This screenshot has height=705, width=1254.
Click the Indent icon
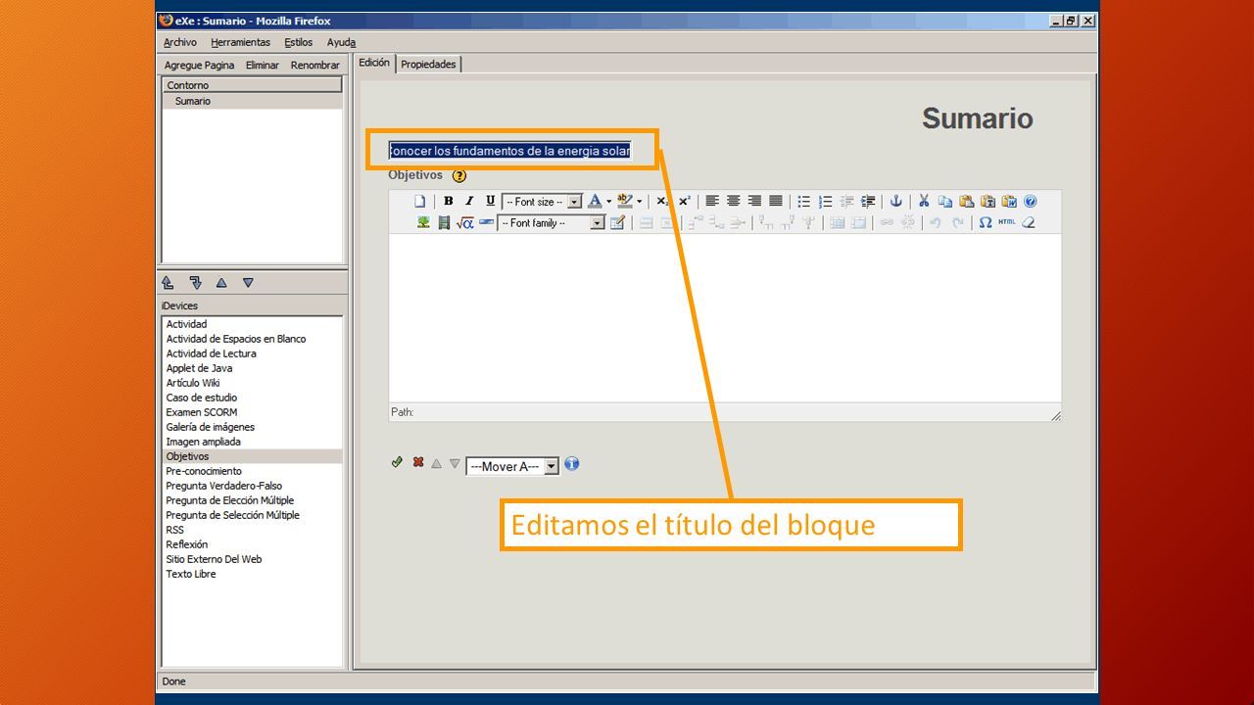click(868, 202)
